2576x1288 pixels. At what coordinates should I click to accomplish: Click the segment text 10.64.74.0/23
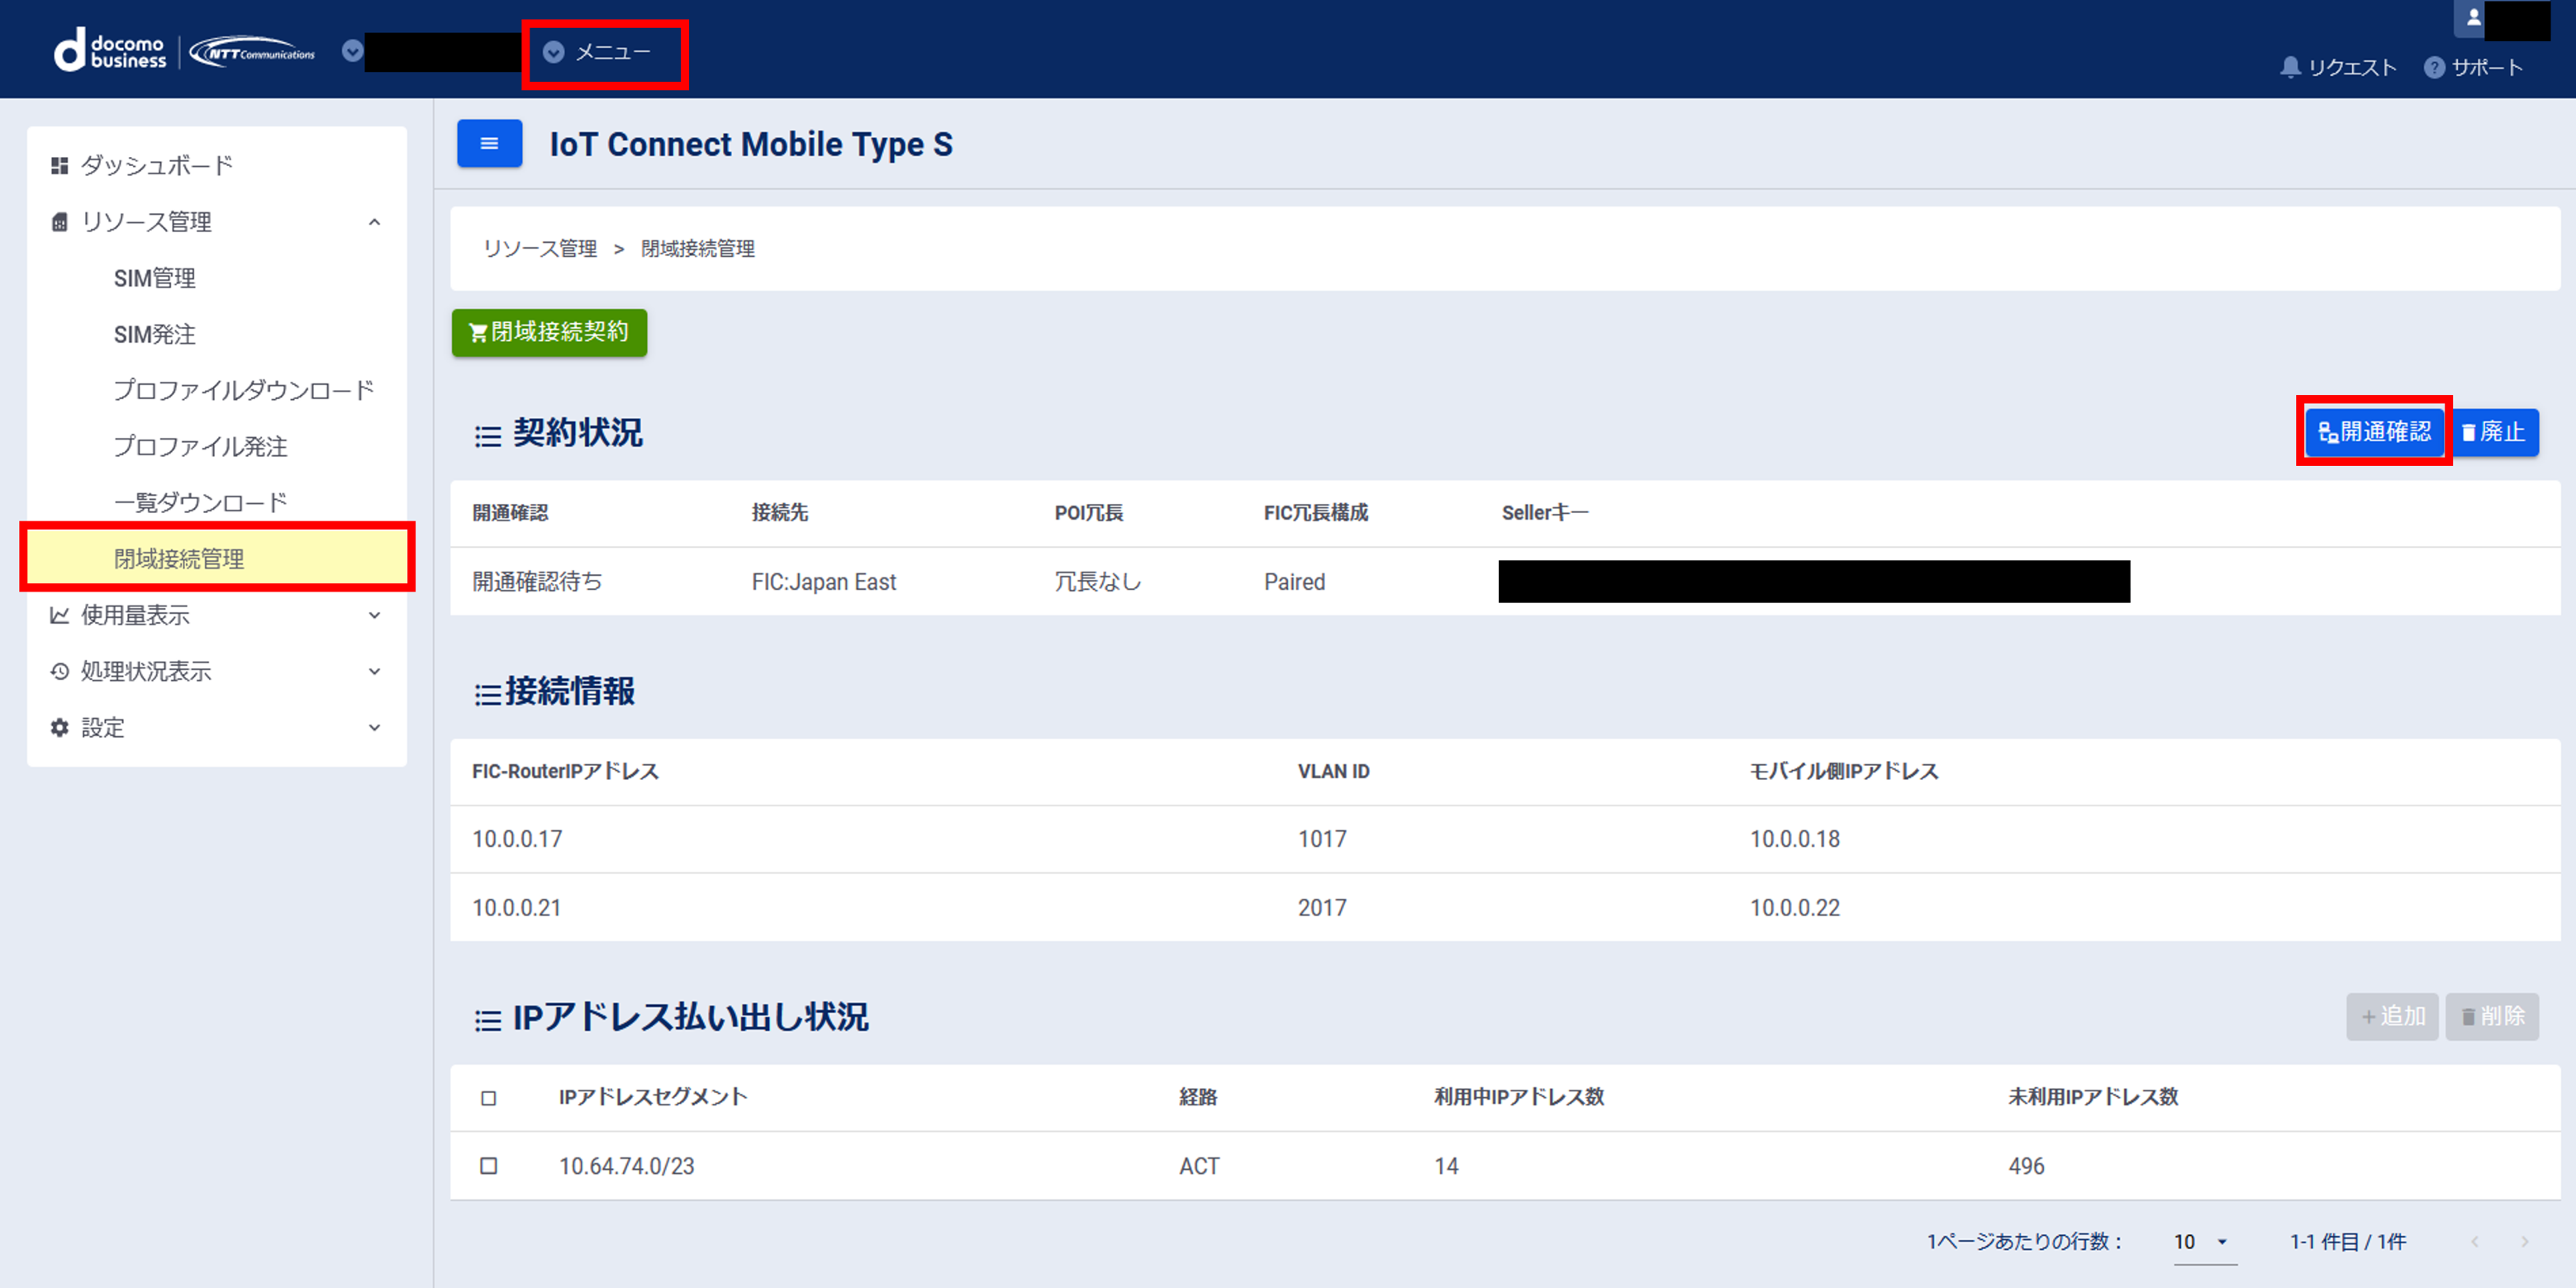pyautogui.click(x=626, y=1166)
